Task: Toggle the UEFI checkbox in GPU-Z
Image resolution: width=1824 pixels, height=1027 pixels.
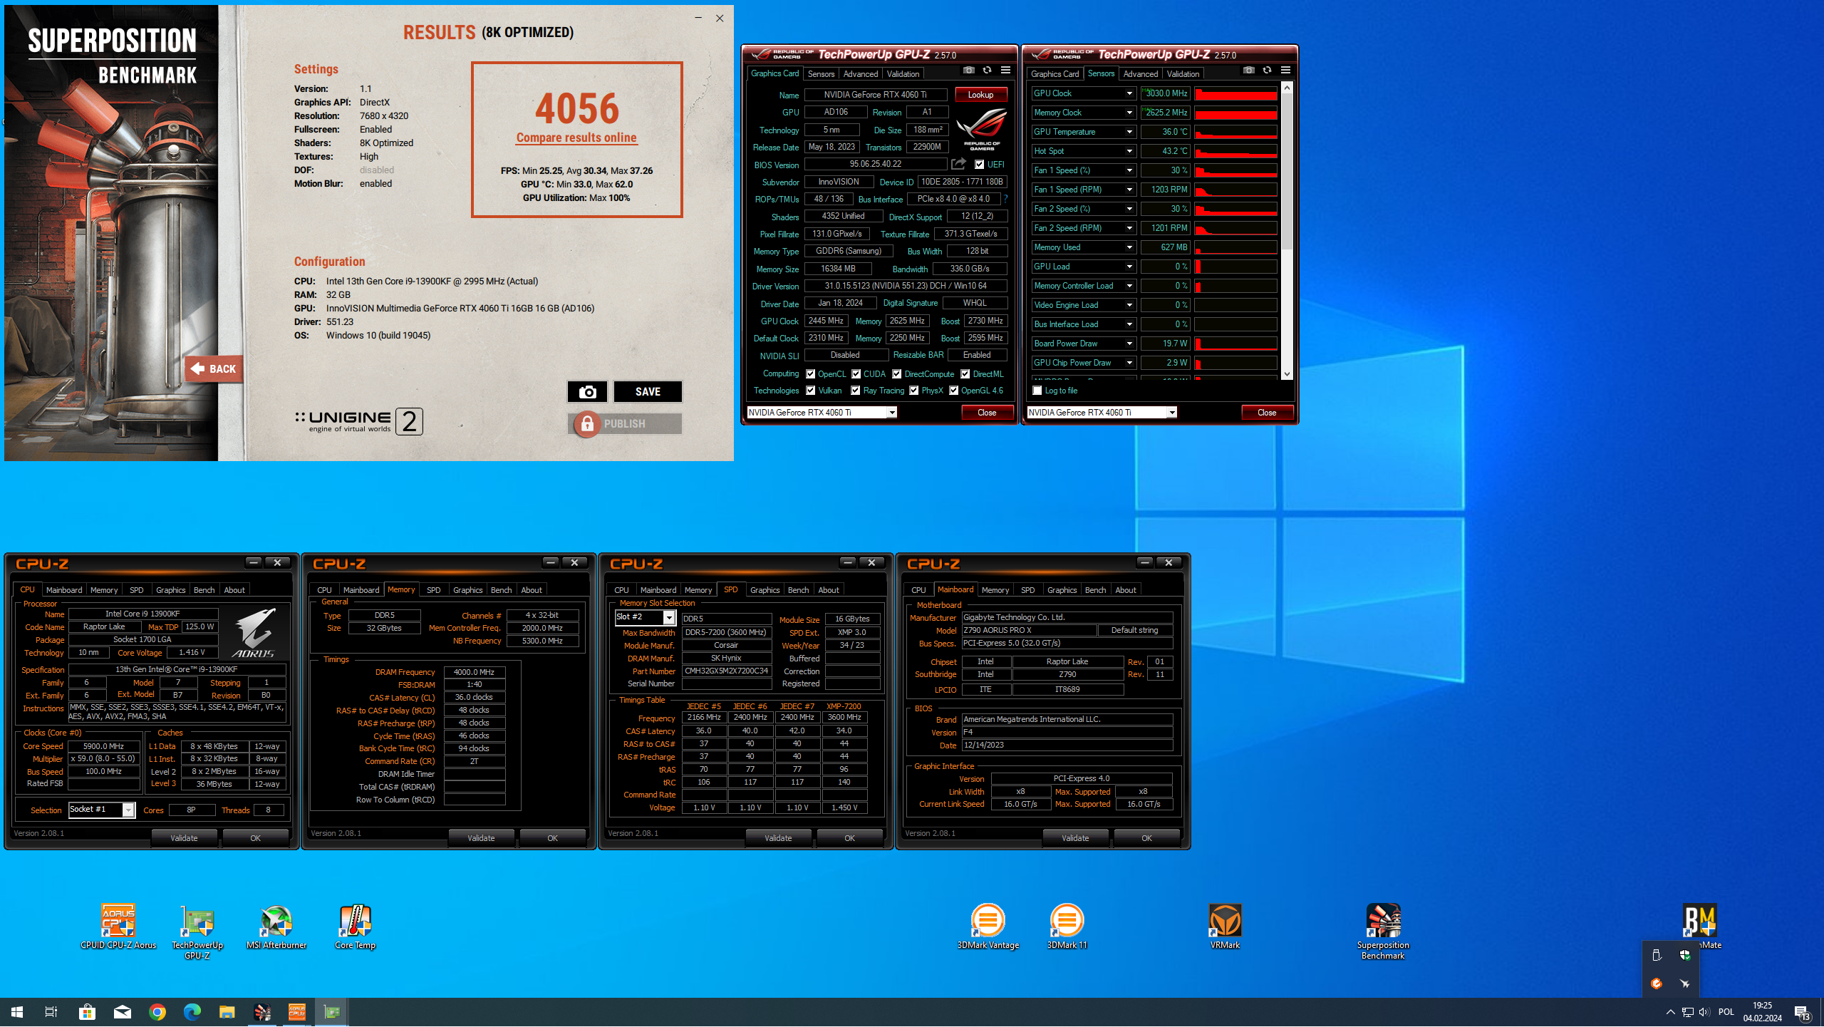Action: click(x=980, y=165)
